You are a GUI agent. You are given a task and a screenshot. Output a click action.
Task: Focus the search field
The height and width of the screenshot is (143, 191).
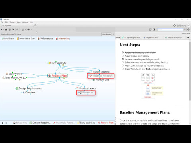[x=170, y=29]
